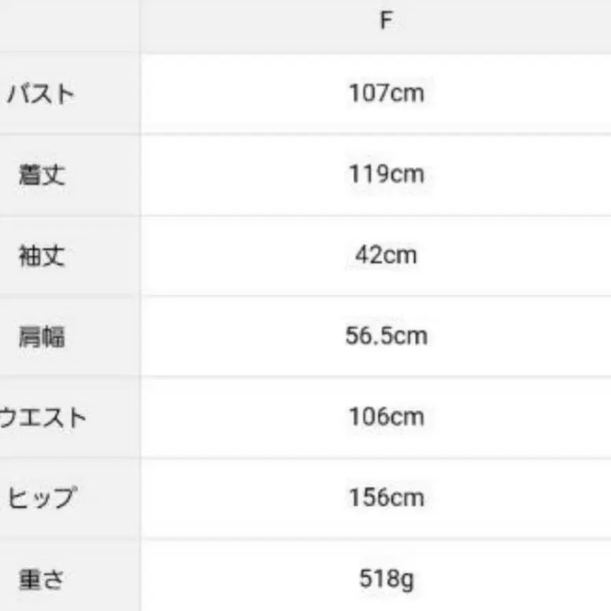Viewport: 611px width, 611px height.
Task: Select the 119cm length value
Action: (386, 173)
